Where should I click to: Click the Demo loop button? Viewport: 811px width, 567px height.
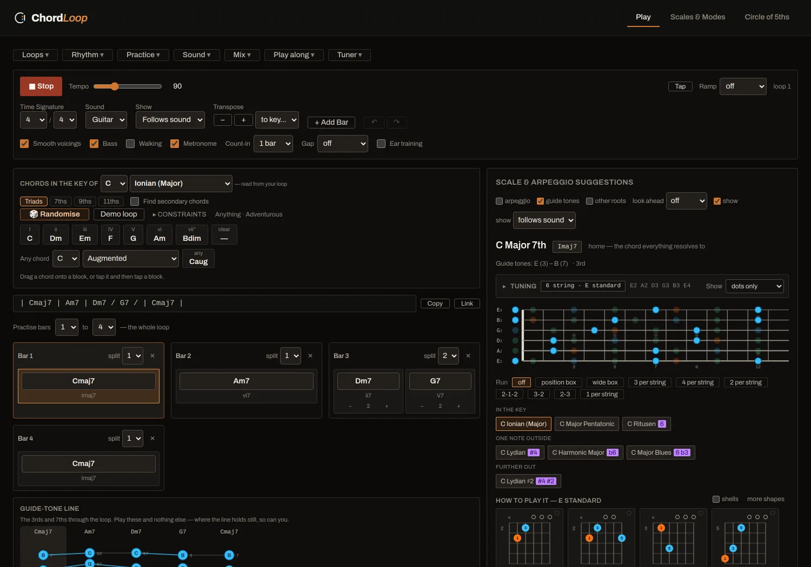pos(119,214)
